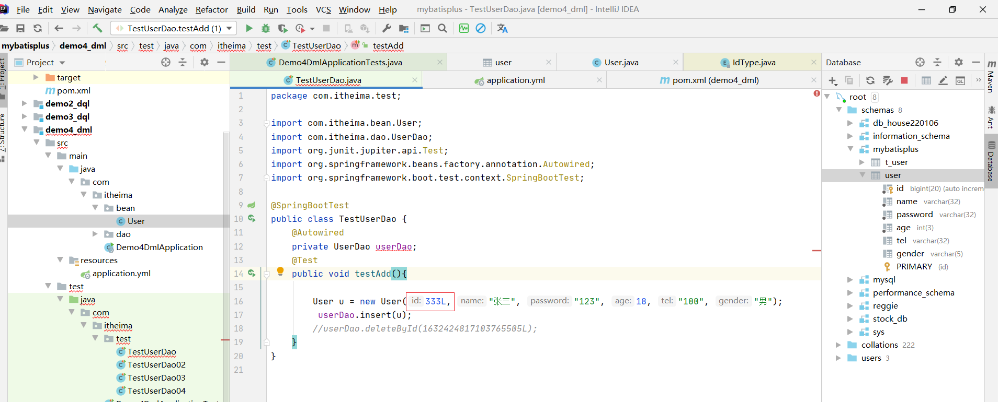The height and width of the screenshot is (402, 998).
Task: Open the query console in Database toolbar
Action: point(960,80)
